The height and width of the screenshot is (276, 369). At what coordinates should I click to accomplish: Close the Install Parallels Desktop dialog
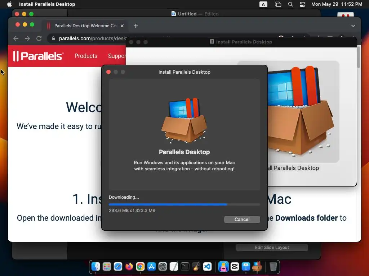(108, 72)
